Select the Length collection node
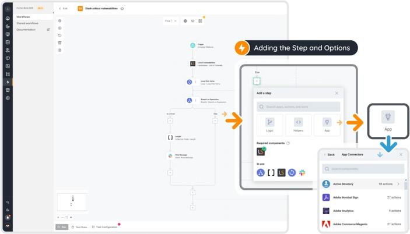The height and width of the screenshot is (234, 410). pos(170,137)
